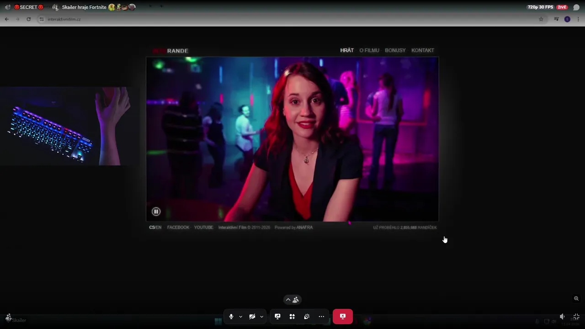Pause the interactive film with the pause button

[156, 212]
